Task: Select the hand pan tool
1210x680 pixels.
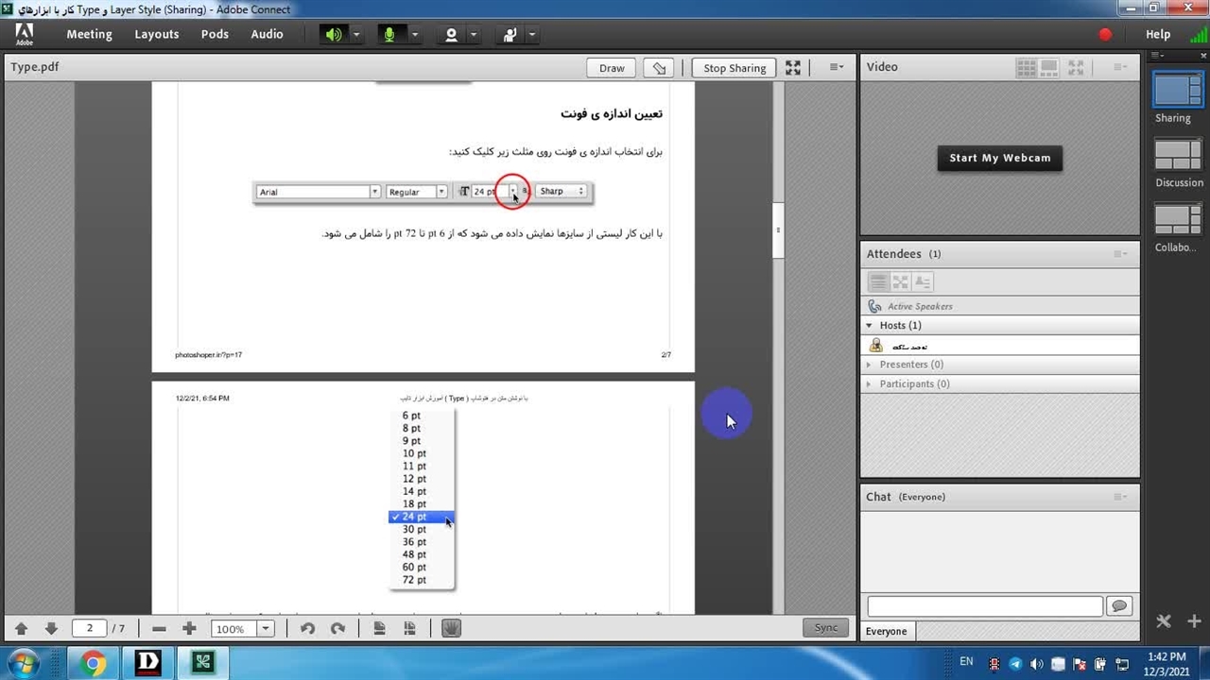Action: [x=451, y=629]
